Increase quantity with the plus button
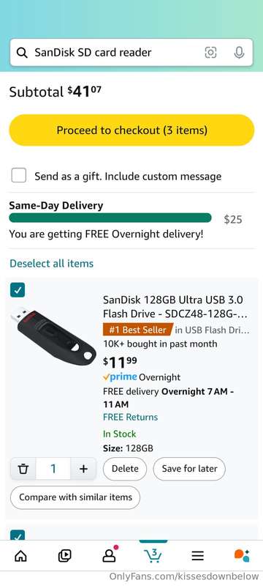The height and width of the screenshot is (586, 263). pyautogui.click(x=83, y=469)
